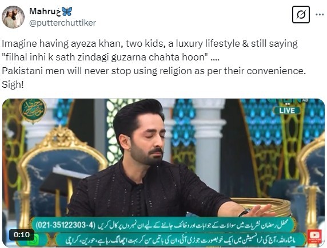Click the word 'Sigh!' in the tweet
The image size is (327, 248).
click(13, 85)
